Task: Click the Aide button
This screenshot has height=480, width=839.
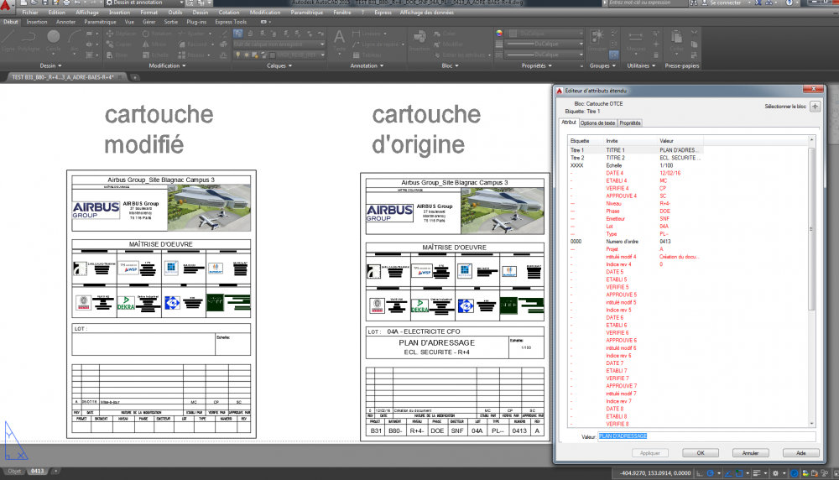Action: pos(800,452)
